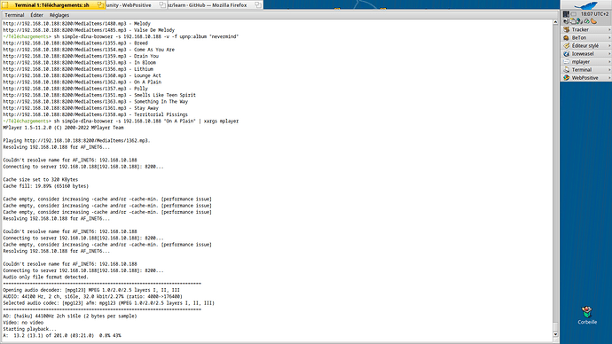
Task: Click the line '1355.mp3 - Breed'
Action: (x=75, y=43)
